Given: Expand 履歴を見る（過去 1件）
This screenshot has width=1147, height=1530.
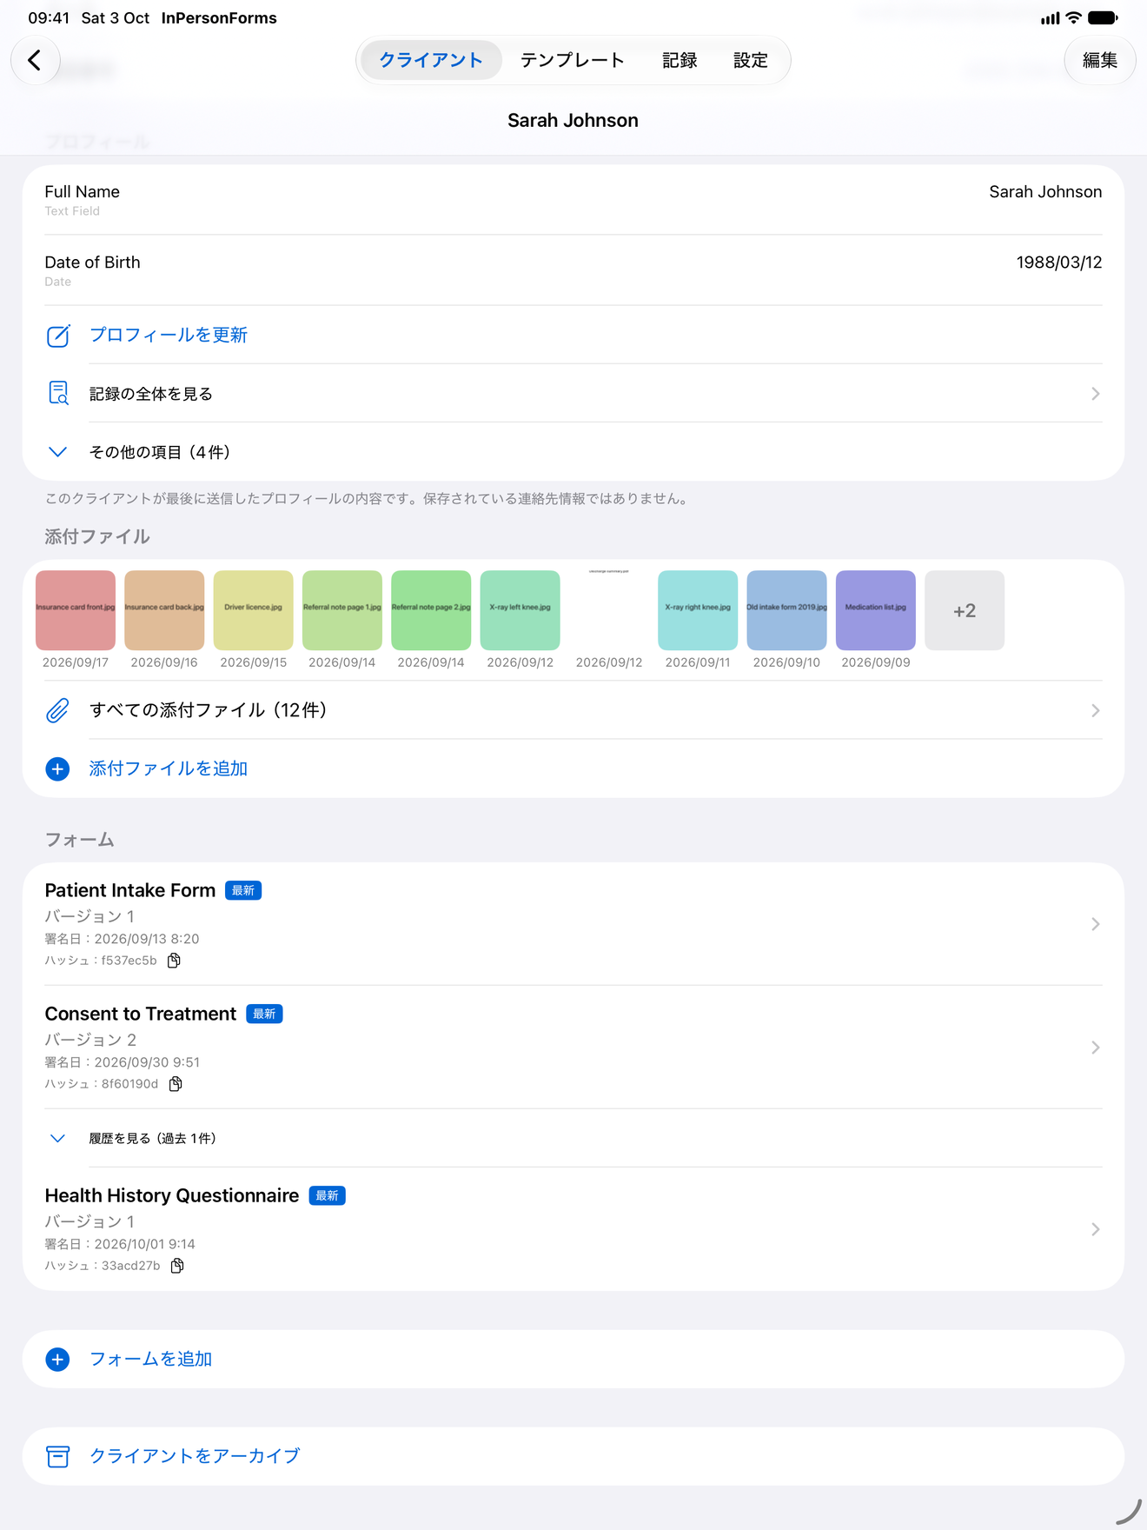Looking at the screenshot, I should [x=573, y=1138].
